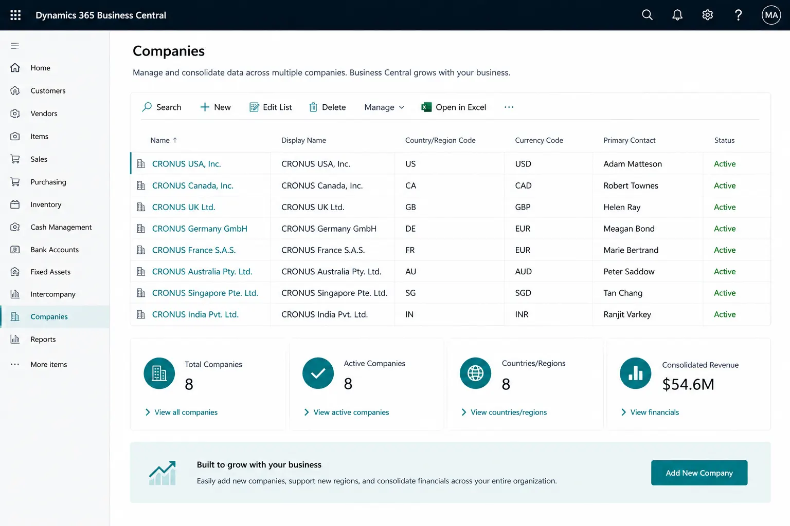Viewport: 790px width, 526px height.
Task: Open the MA user account avatar
Action: click(771, 15)
